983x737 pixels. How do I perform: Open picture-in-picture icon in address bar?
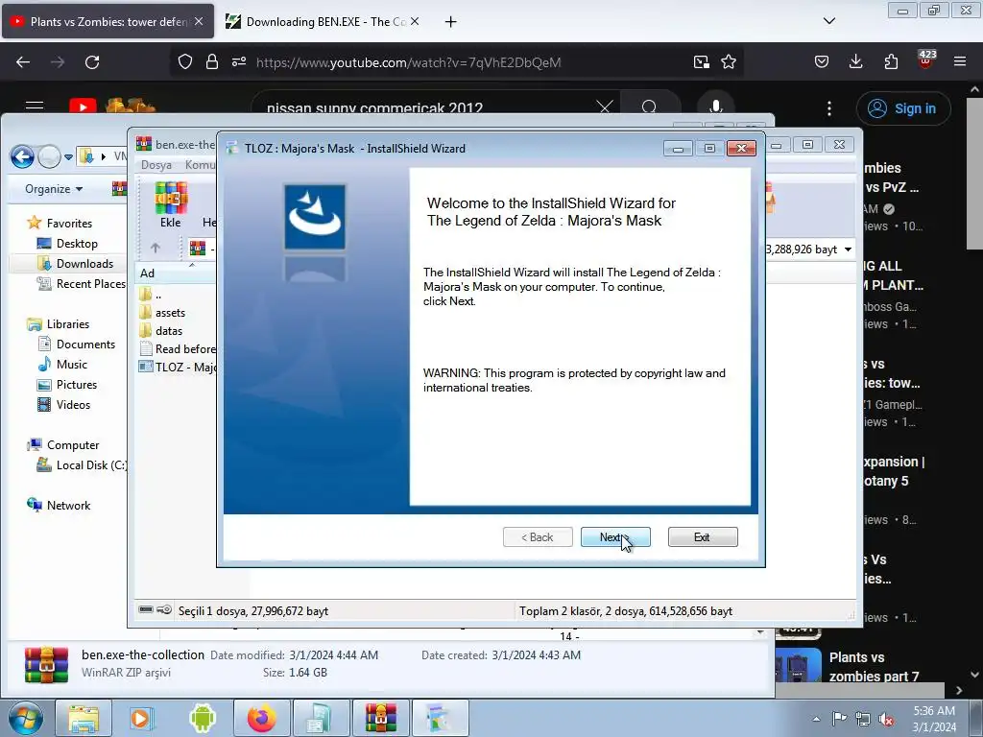click(702, 62)
